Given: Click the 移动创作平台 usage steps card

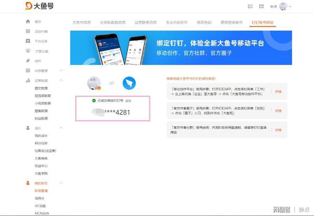Looking at the screenshot, I should (227, 91).
